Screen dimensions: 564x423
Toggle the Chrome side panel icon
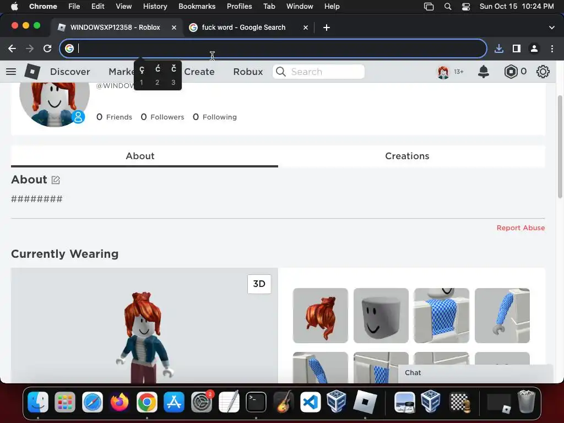pos(517,48)
